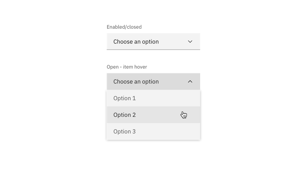This screenshot has width=307, height=173.
Task: Click the chevron-down icon on Enabled/closed dropdown
Action: click(190, 41)
